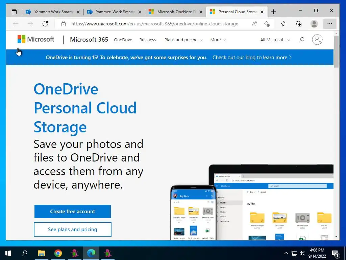Screen dimensions: 346x260
Task: Click the scrollbar up arrow
Action: pos(336,34)
